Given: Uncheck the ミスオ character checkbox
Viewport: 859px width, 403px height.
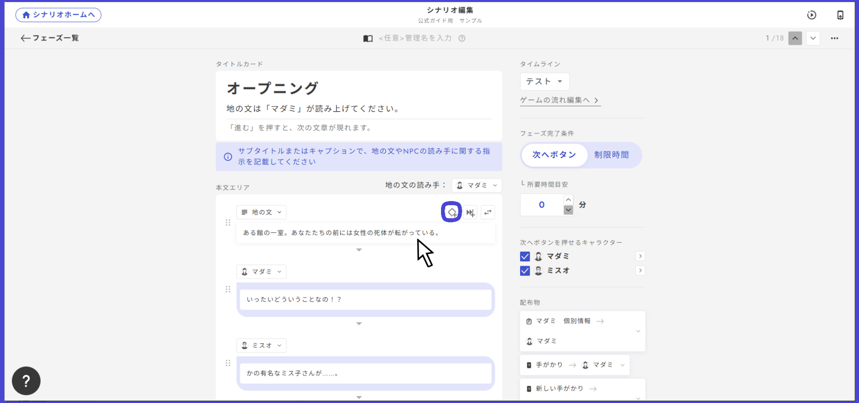Looking at the screenshot, I should pos(525,271).
